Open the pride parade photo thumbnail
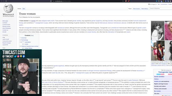Screen dimensions: 172x96 158,51
